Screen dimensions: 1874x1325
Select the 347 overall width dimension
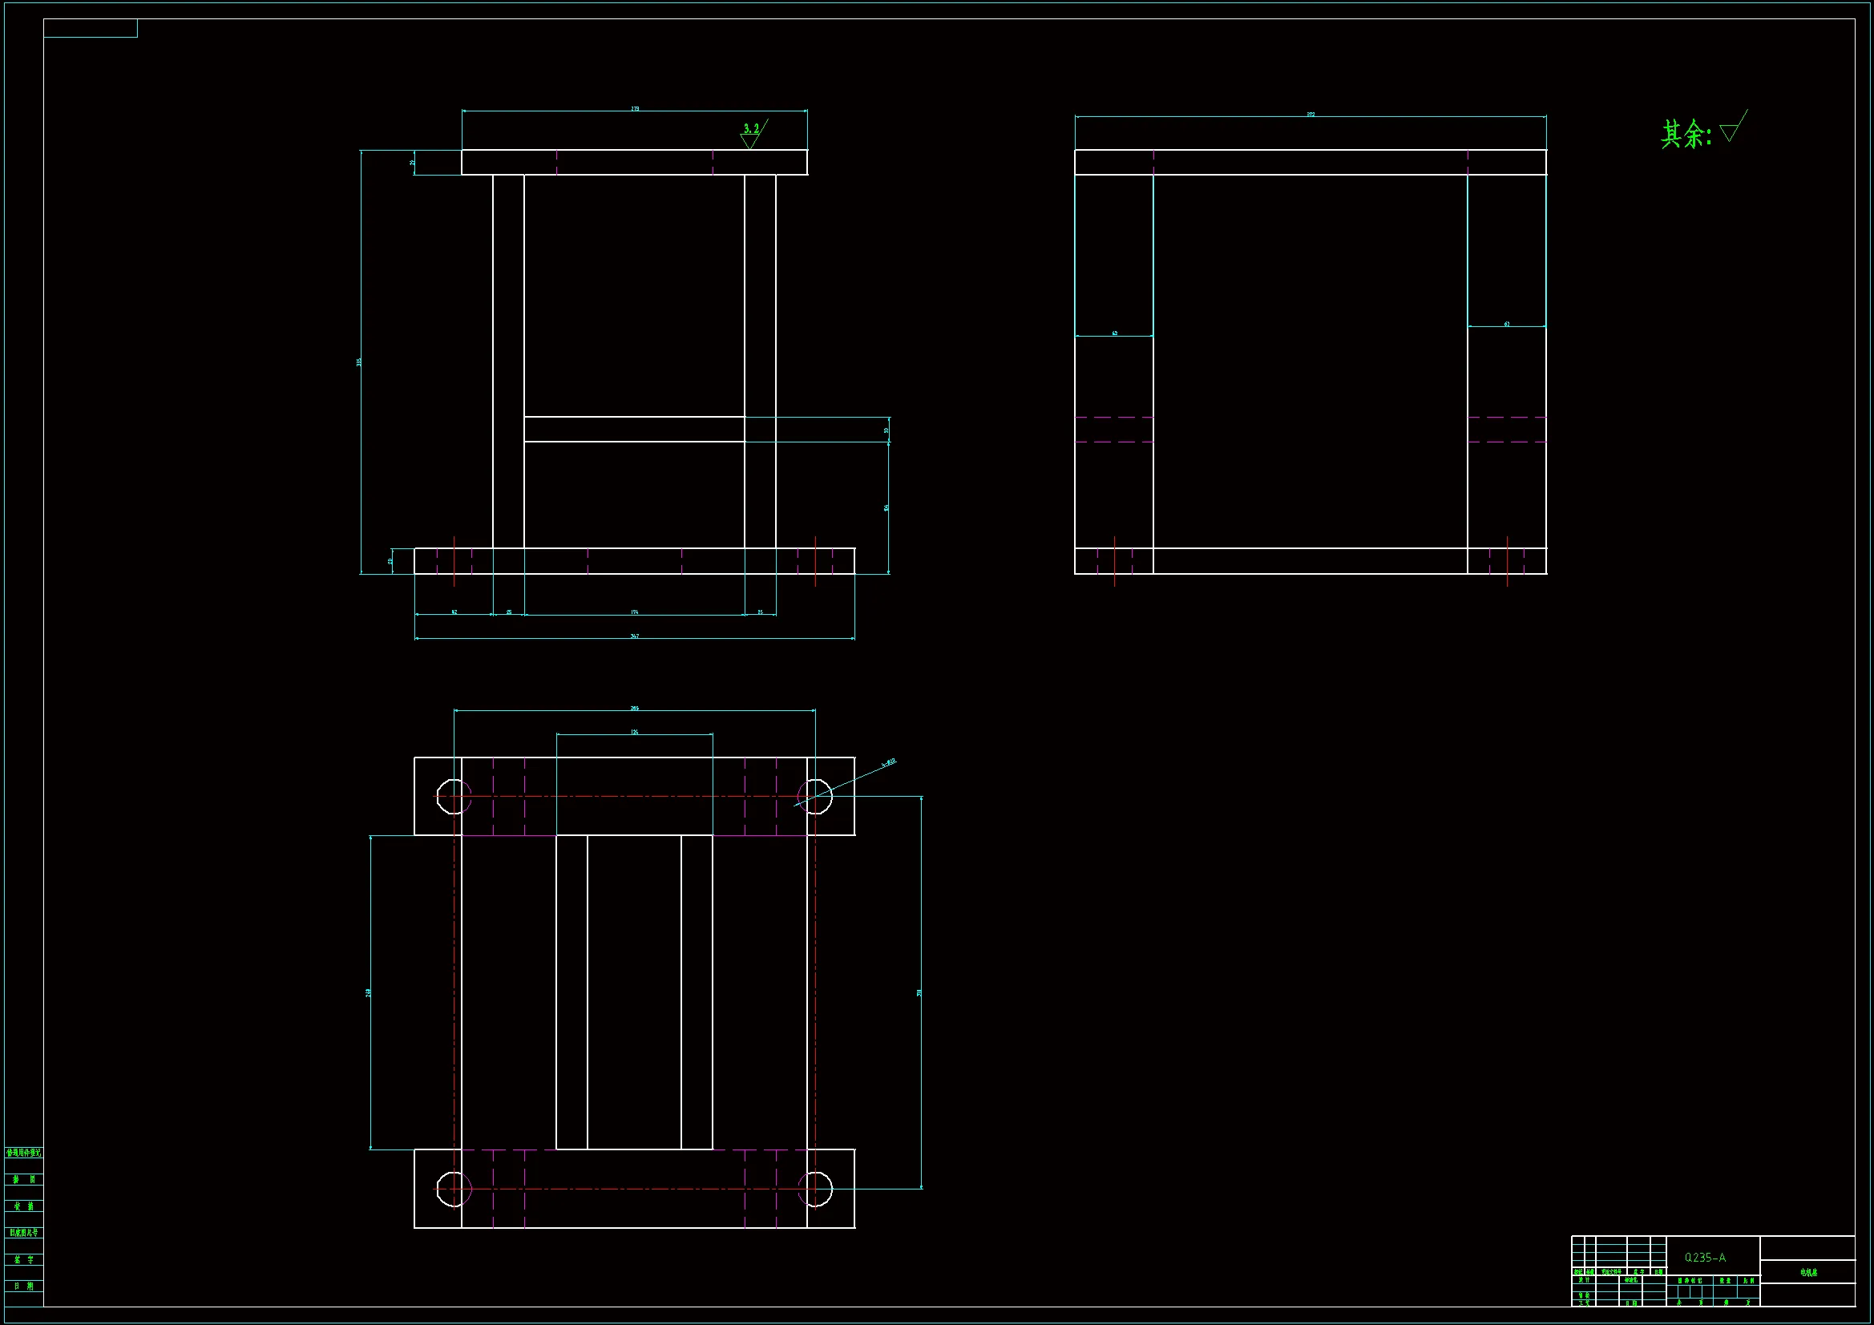click(634, 636)
